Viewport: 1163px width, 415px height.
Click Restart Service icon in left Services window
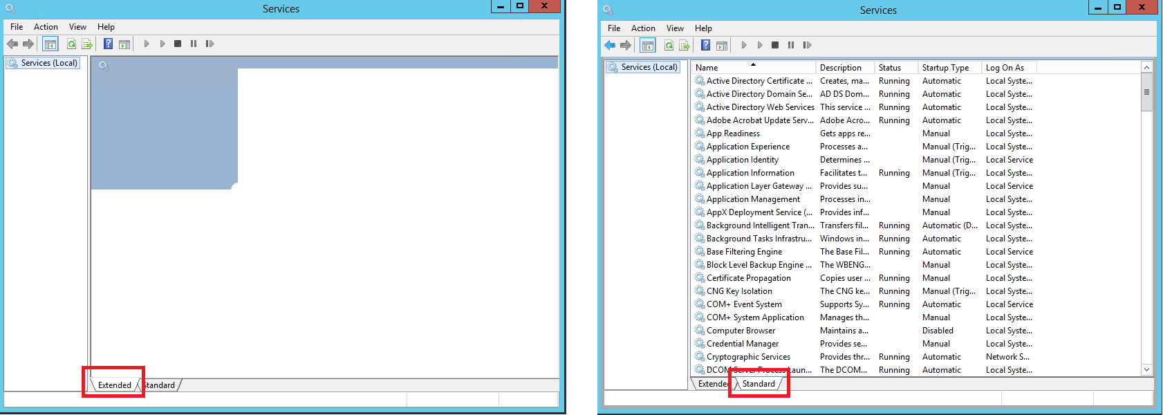(x=210, y=44)
